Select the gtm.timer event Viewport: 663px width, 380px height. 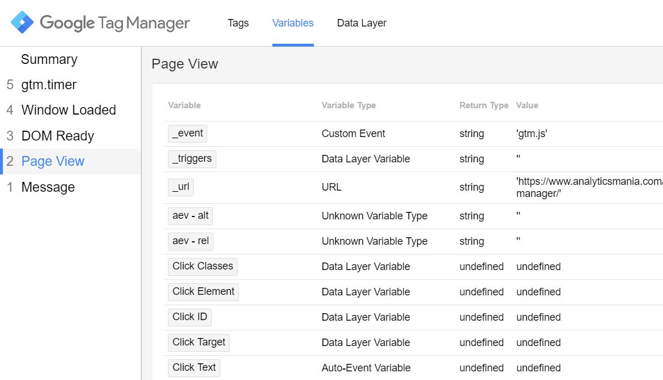[49, 85]
